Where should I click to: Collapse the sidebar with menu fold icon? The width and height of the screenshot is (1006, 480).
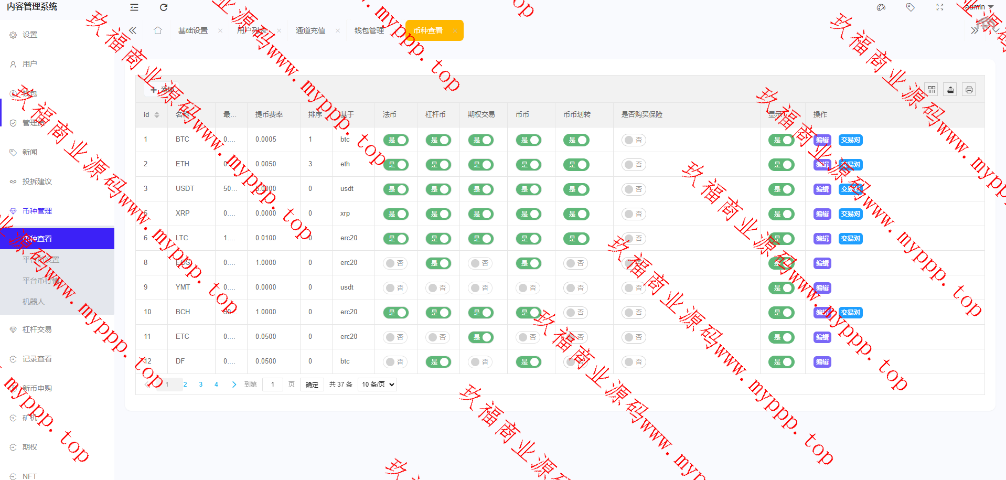click(x=134, y=7)
